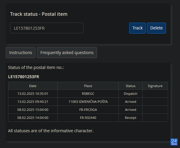Click the blue 24 calendar icon
Screen dimensions: 180x148
point(174,142)
